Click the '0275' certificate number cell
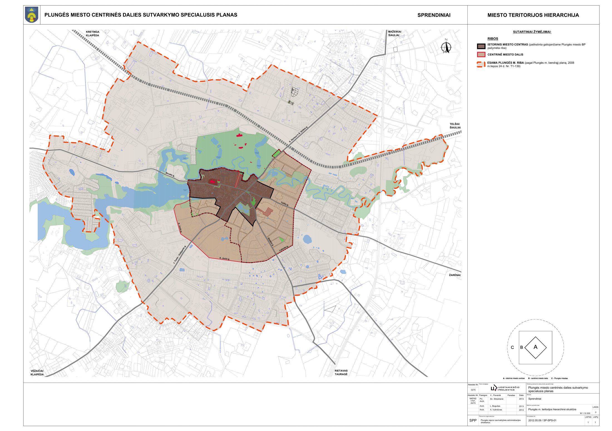Viewport: 612px width, 431px height. click(473, 390)
